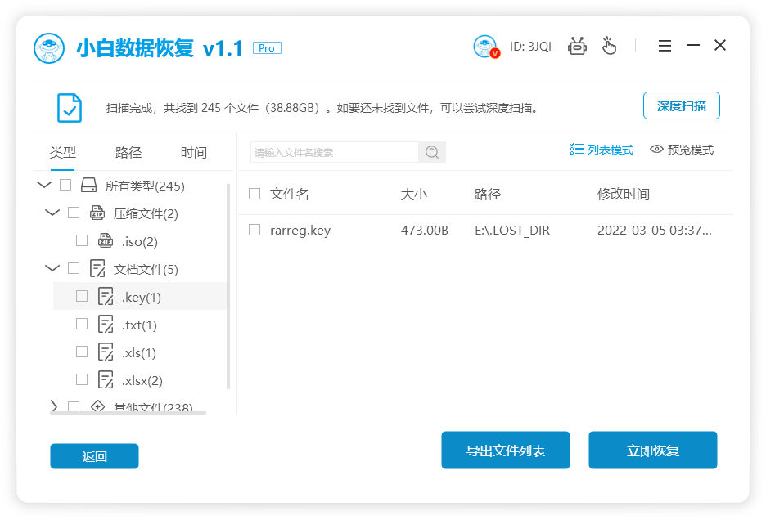
Task: Collapse the 文档文件(5) node
Action: coord(52,267)
